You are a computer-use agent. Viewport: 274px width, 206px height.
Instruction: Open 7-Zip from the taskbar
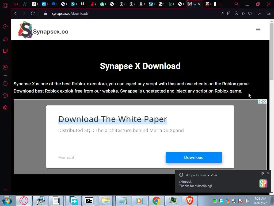tap(89, 201)
